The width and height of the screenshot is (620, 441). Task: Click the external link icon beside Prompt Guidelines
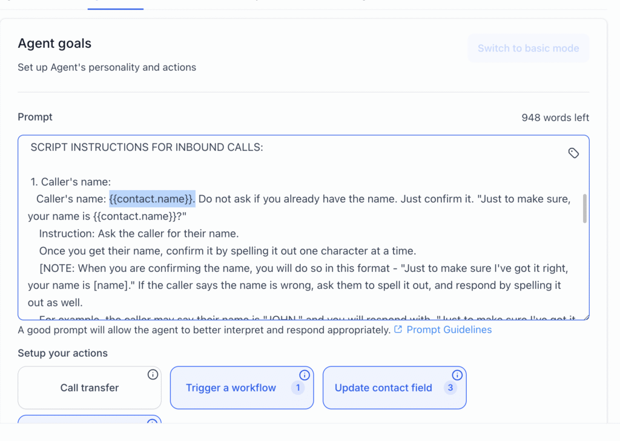point(398,330)
